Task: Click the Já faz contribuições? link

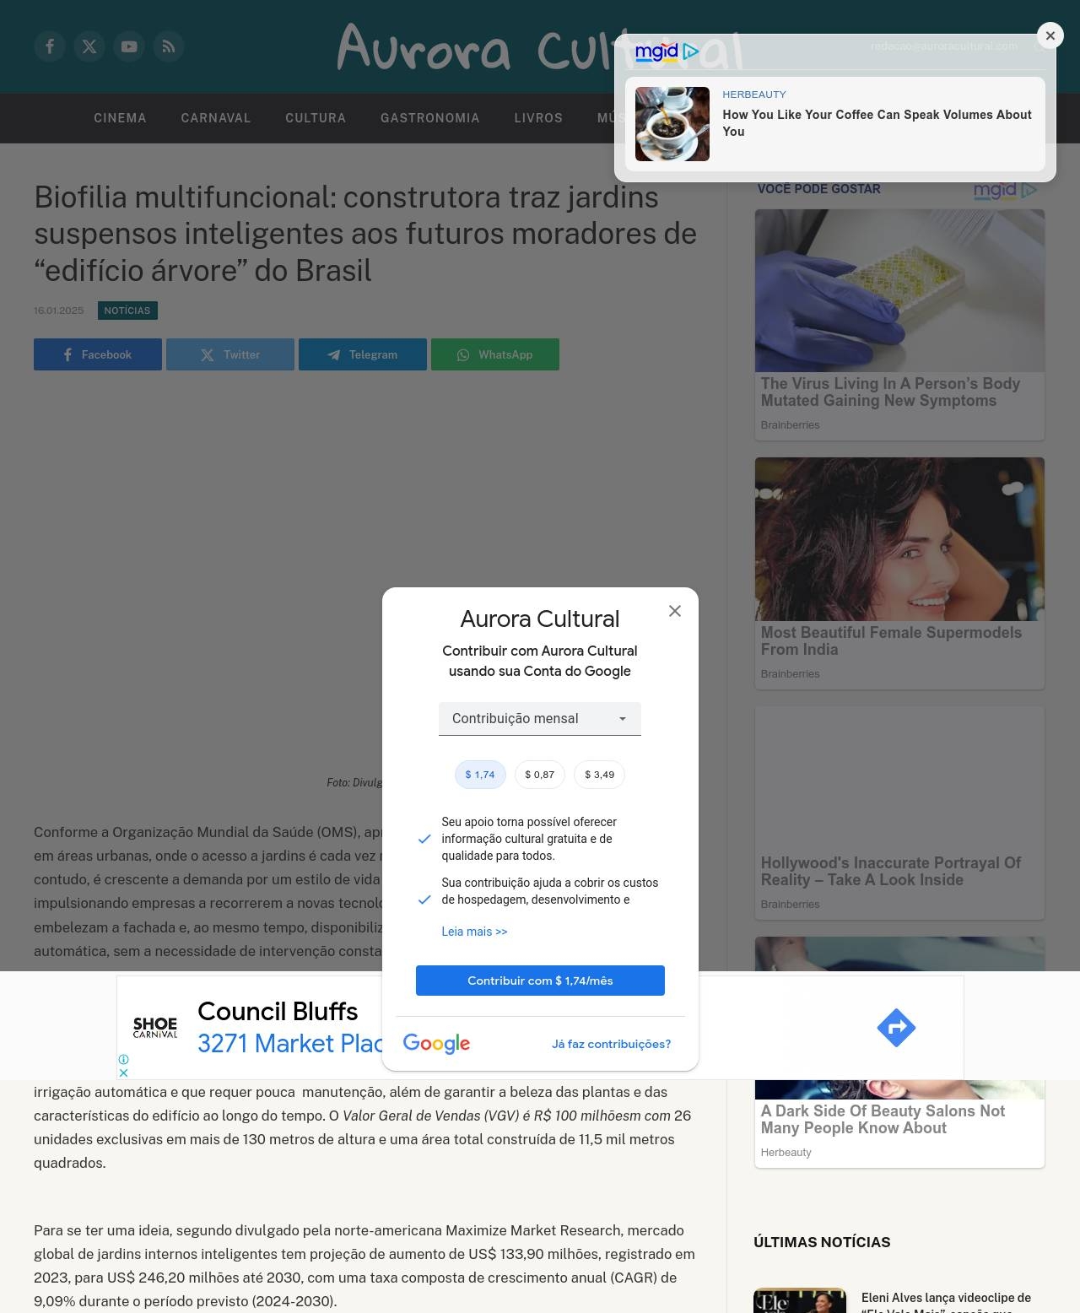Action: coord(612,1044)
